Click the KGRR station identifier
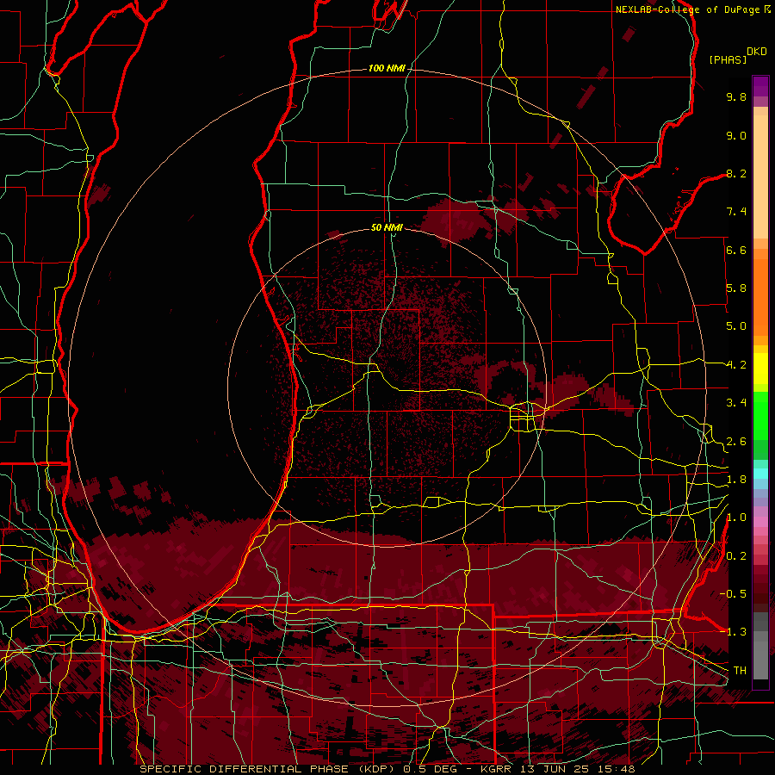This screenshot has height=775, width=775. 497,769
